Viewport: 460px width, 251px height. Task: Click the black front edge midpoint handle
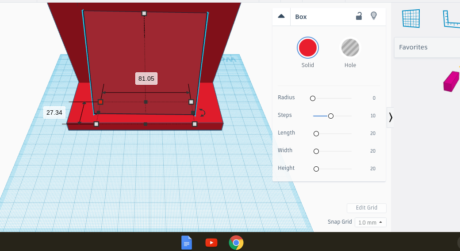146,124
